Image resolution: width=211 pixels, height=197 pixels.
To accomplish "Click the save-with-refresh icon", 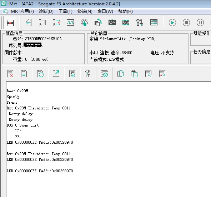I will click(40, 74).
